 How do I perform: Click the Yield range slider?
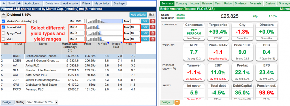105,39
